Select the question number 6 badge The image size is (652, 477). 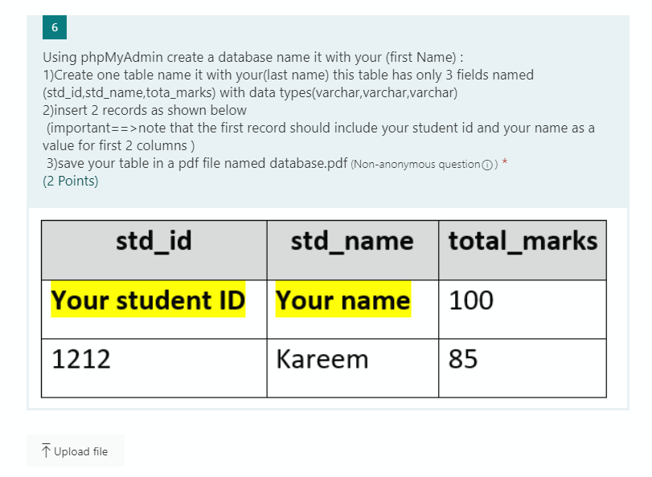pyautogui.click(x=54, y=26)
